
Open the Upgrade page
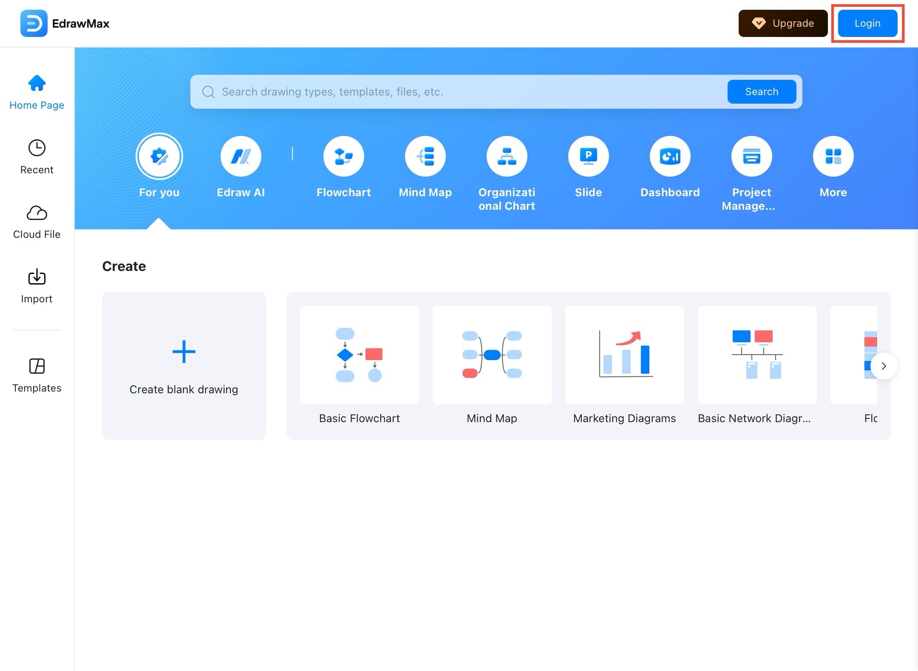pyautogui.click(x=782, y=23)
